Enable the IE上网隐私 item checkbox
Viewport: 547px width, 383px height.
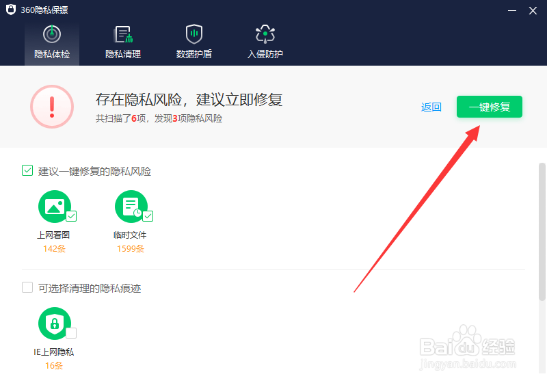click(x=71, y=333)
